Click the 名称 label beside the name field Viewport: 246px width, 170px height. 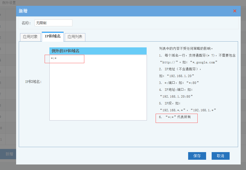(x=26, y=23)
